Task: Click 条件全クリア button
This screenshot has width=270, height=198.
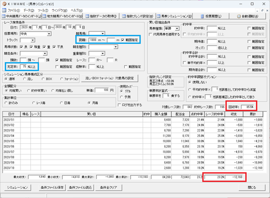Action: tap(109, 188)
